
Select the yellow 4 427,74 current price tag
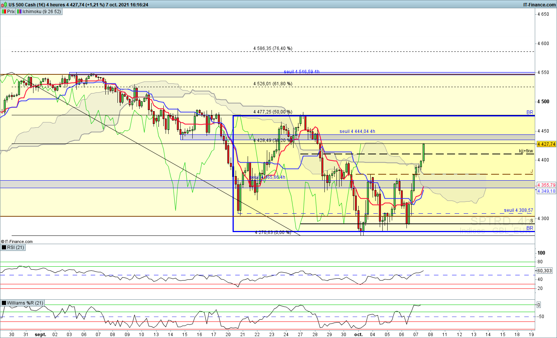(x=546, y=144)
